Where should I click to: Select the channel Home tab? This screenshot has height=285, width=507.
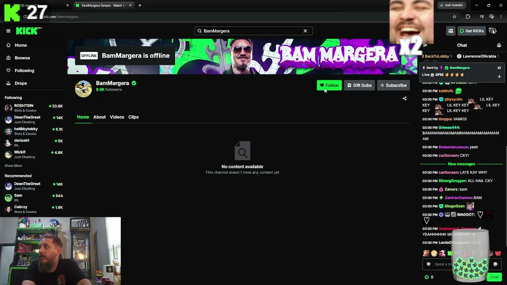pyautogui.click(x=83, y=117)
